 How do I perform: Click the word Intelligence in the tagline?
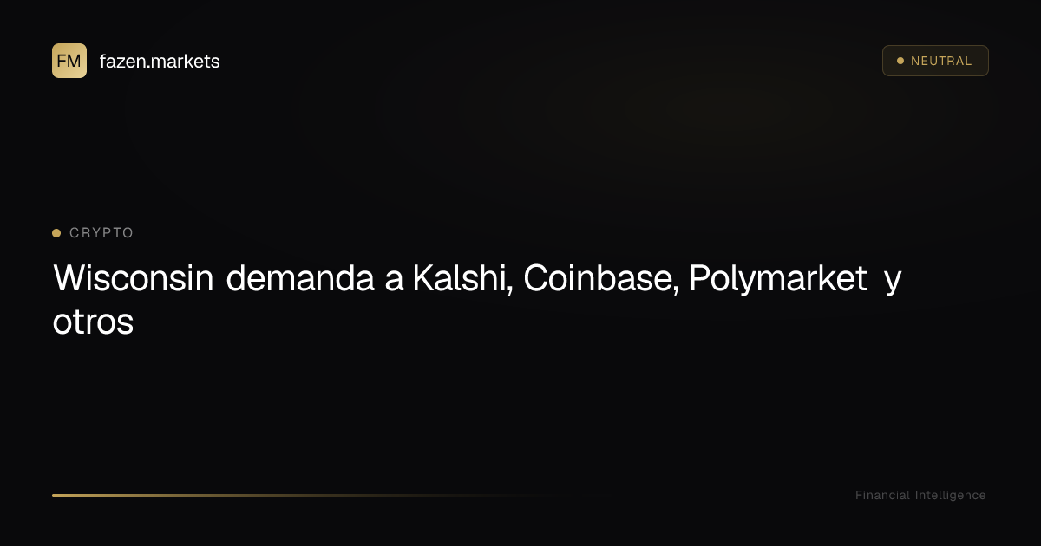(951, 495)
